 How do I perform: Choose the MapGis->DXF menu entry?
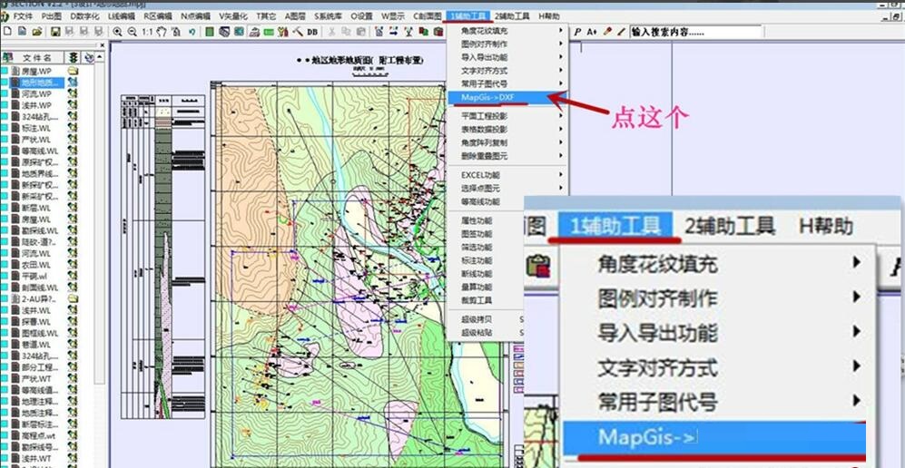point(507,97)
